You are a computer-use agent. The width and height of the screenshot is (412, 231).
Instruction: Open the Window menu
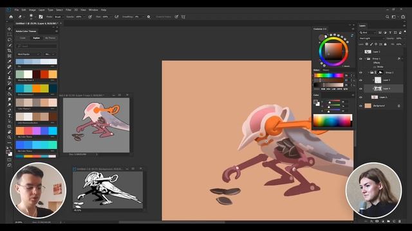pos(93,10)
